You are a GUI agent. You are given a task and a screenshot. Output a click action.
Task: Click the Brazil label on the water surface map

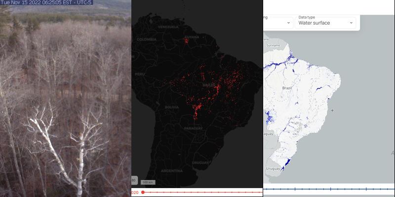(287, 88)
